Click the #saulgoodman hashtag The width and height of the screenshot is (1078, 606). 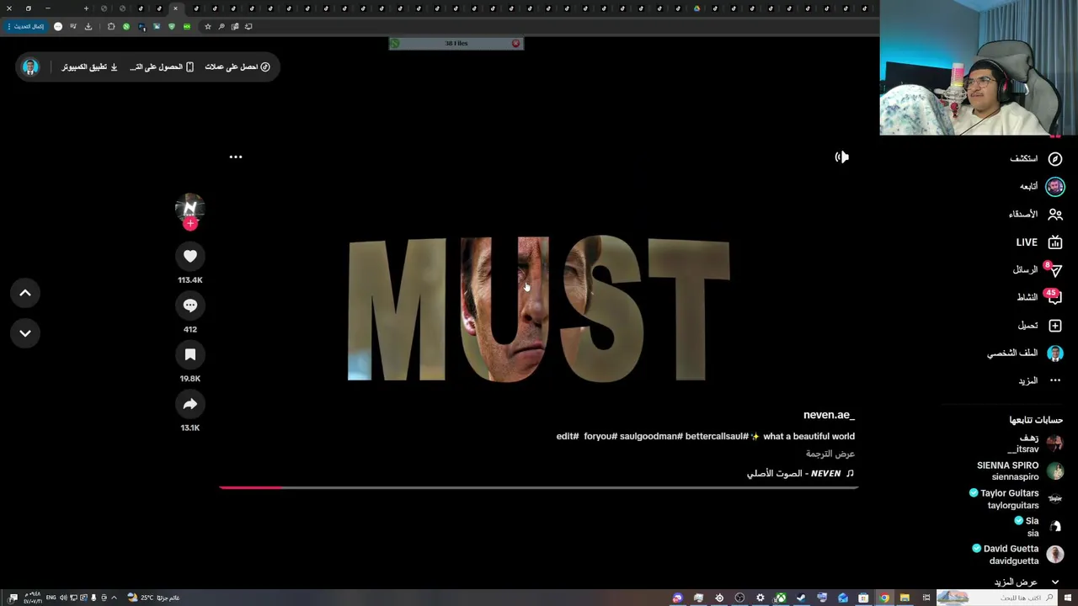[x=650, y=436]
